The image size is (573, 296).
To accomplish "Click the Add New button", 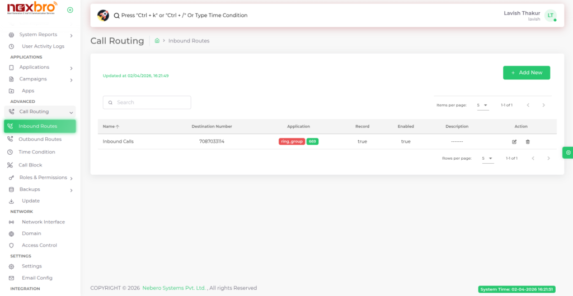I will coord(526,73).
